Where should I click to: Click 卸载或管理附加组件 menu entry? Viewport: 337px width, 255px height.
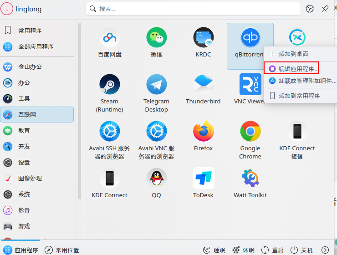click(307, 81)
